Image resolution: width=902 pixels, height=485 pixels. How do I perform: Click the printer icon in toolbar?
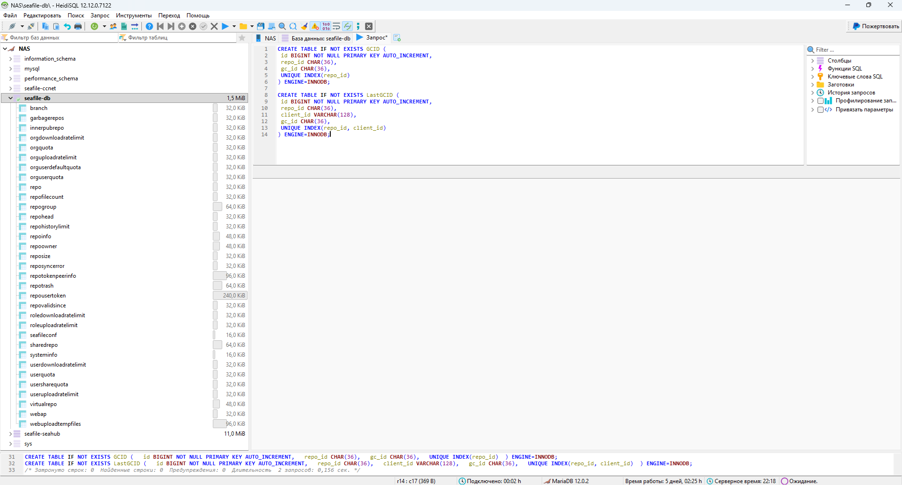[78, 26]
